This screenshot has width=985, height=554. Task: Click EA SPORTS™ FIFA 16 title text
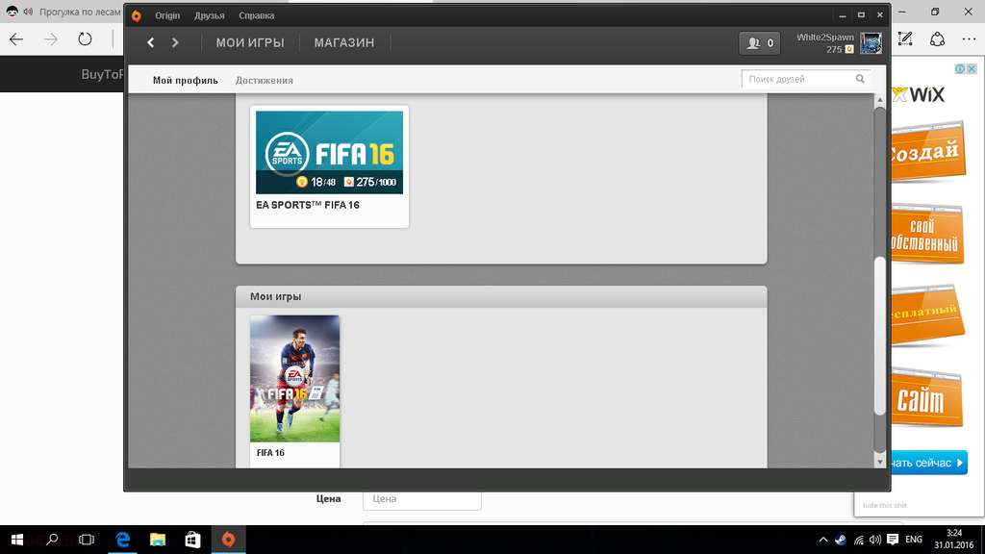click(x=308, y=205)
